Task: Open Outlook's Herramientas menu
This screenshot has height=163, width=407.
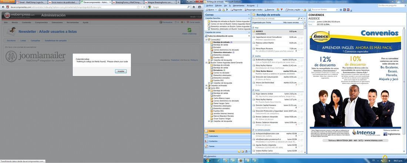Action: tap(239, 6)
